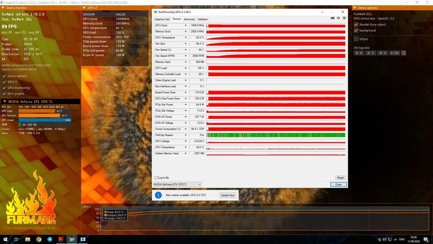Screen dimensions: 433x244
Task: Toggle GPU graphs checkbox
Action: click(x=4, y=94)
